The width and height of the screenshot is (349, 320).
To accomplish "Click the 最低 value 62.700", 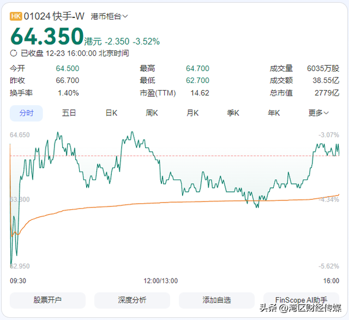I will 197,80.
